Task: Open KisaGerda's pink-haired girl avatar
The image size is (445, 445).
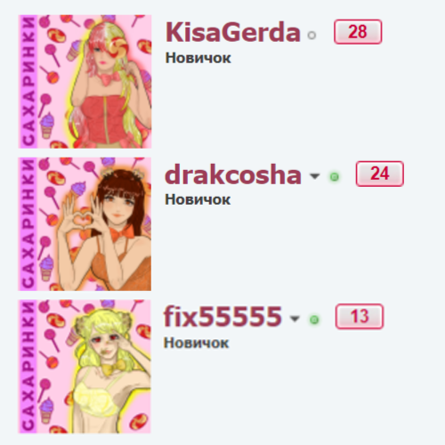Action: (x=85, y=82)
